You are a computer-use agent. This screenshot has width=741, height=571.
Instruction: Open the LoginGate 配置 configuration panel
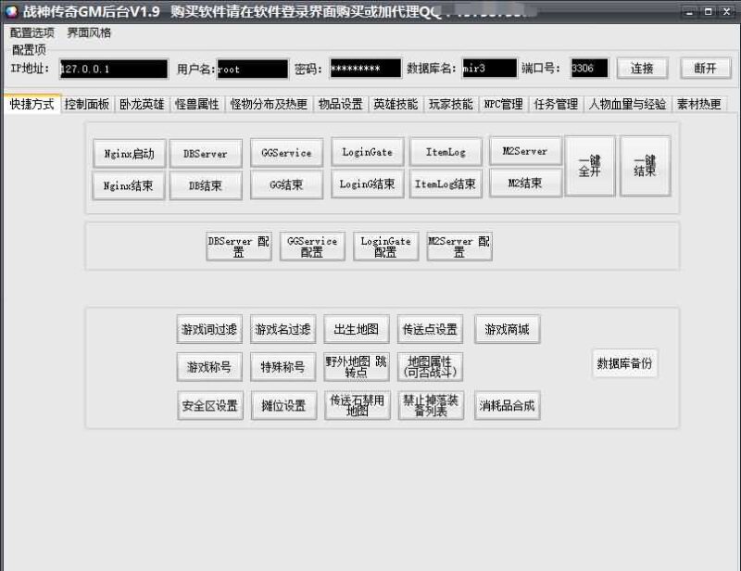pos(385,244)
